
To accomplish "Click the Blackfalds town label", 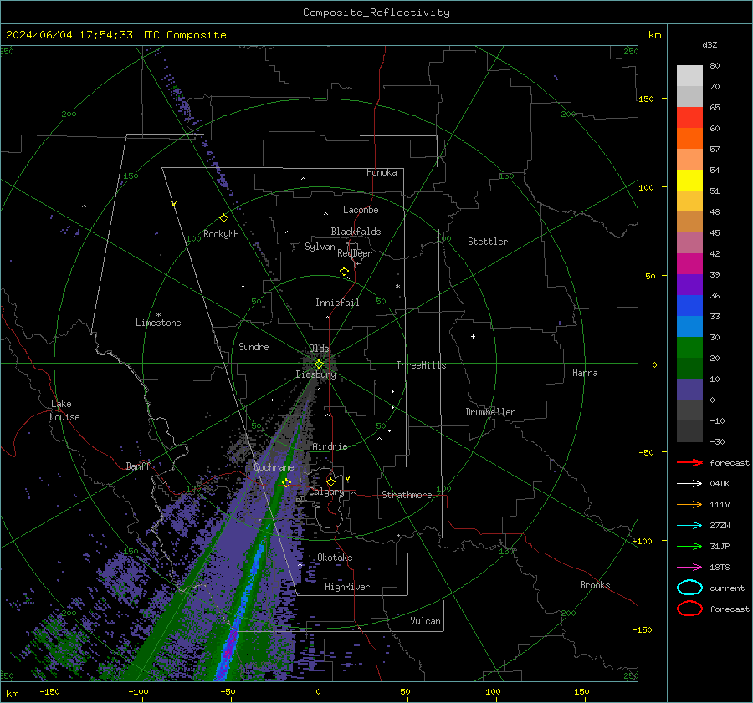I will (356, 232).
